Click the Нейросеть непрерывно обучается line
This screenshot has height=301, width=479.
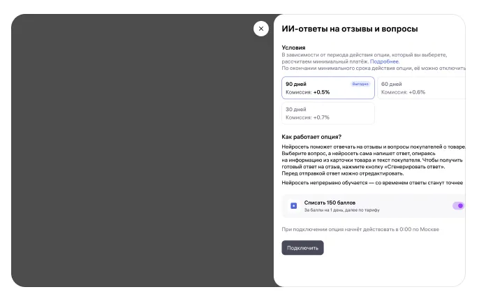point(372,182)
